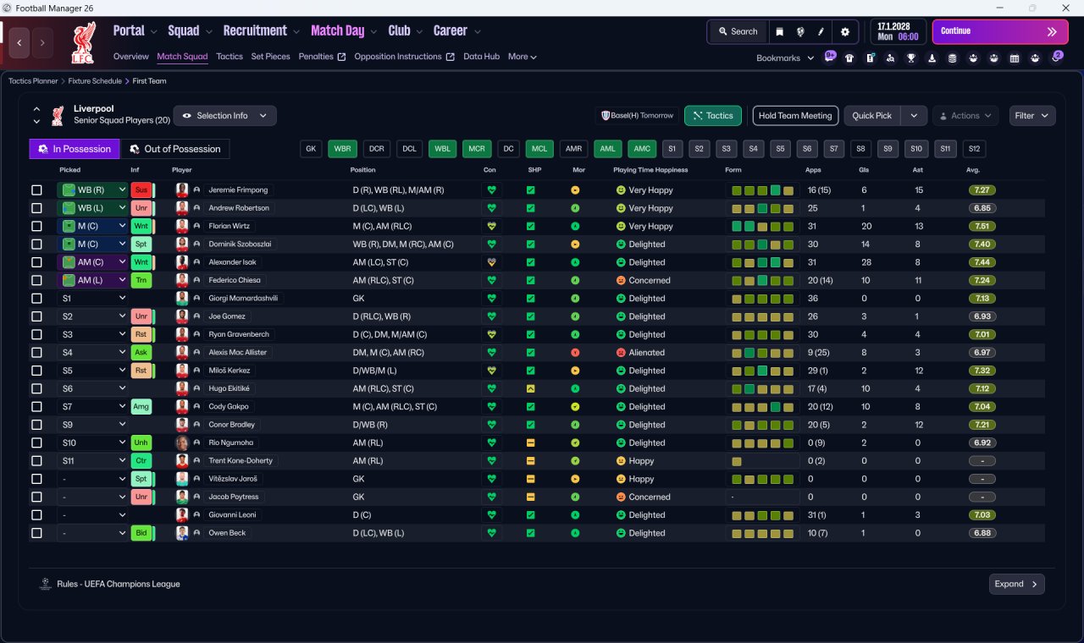Open the S2 picked-position dropdown for Joe Gomez
Viewport: 1084px width, 643px height.
tap(92, 316)
